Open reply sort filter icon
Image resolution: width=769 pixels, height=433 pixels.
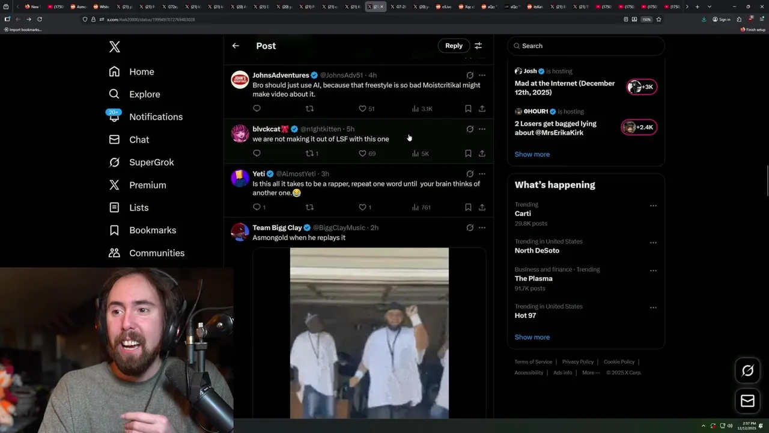tap(478, 46)
